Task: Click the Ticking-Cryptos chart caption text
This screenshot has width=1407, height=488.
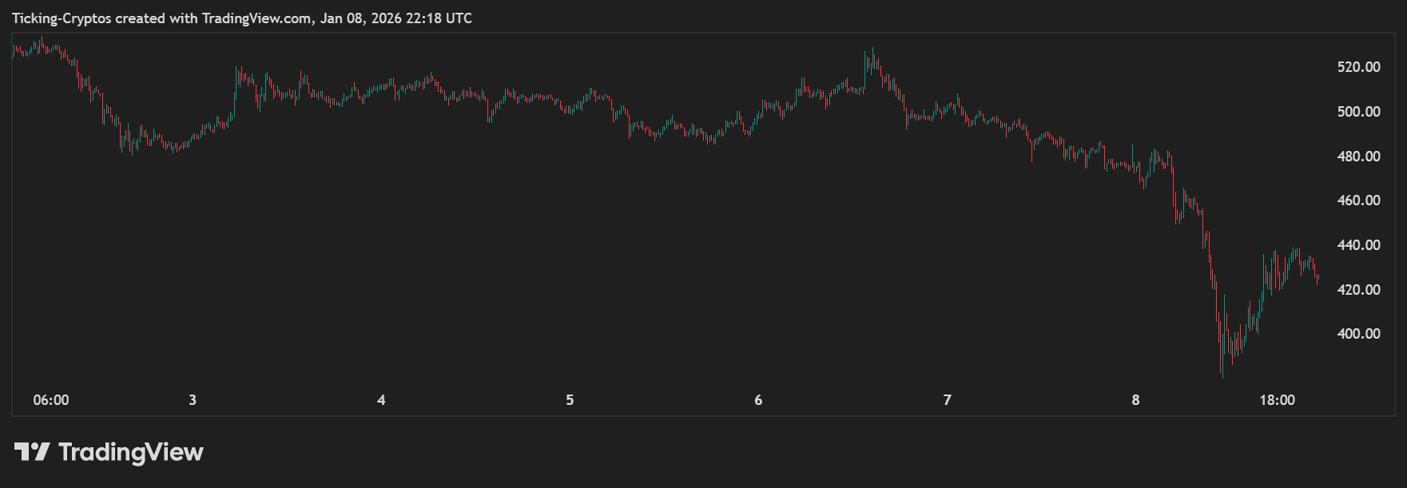Action: pyautogui.click(x=241, y=18)
